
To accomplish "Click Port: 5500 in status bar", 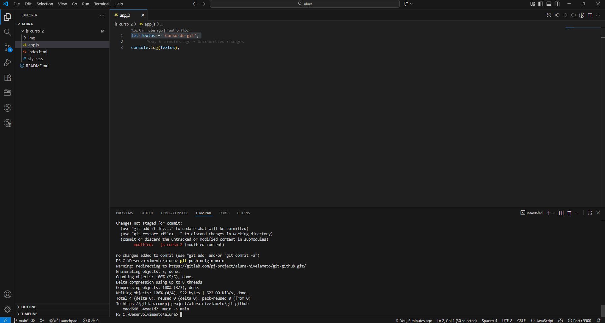I will 579,320.
